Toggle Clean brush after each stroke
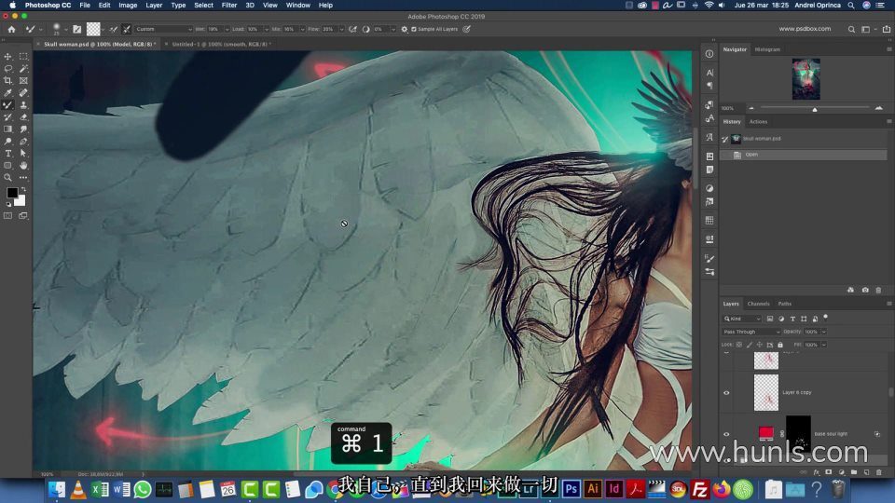 (x=127, y=29)
